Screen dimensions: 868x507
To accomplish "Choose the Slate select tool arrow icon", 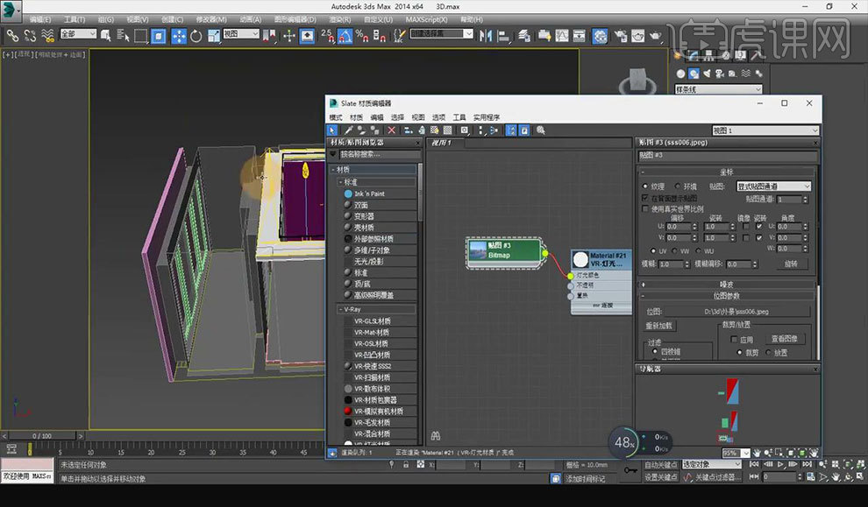I will point(332,130).
